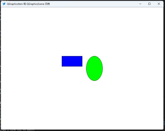Close the QGraphicsItem example window
Image resolution: width=165 pixels, height=131 pixels.
[x=159, y=4]
